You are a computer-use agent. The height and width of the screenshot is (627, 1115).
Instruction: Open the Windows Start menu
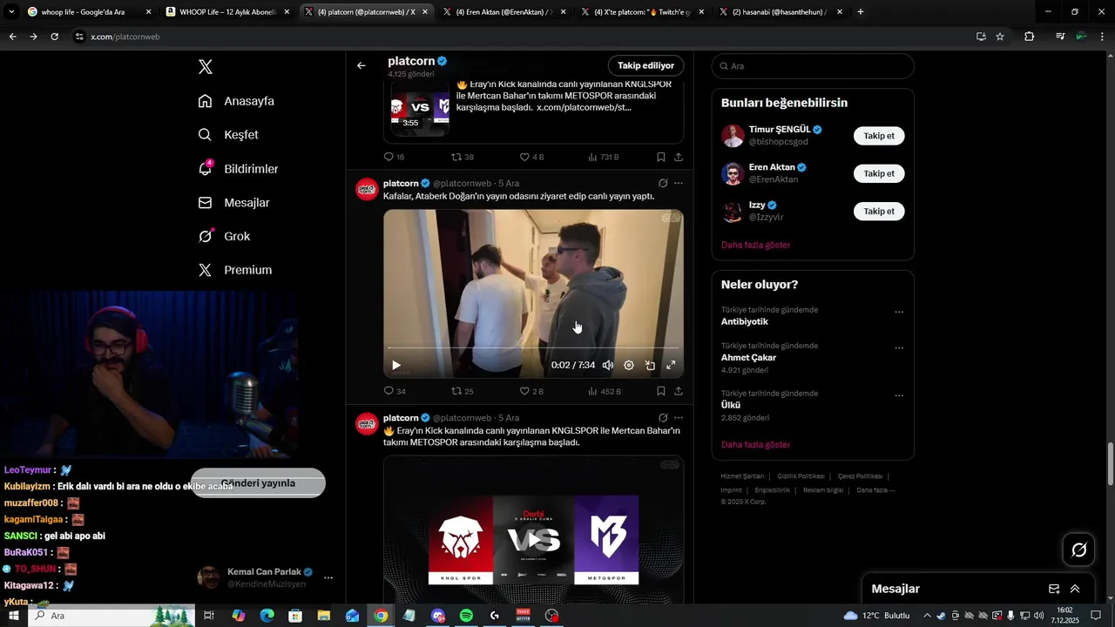(x=14, y=616)
